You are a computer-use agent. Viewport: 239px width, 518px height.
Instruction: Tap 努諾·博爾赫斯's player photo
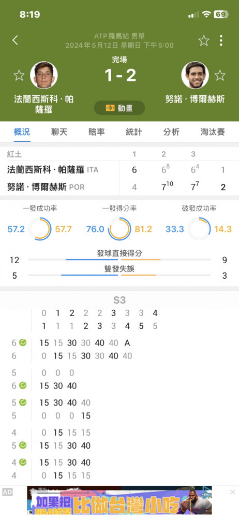[195, 75]
